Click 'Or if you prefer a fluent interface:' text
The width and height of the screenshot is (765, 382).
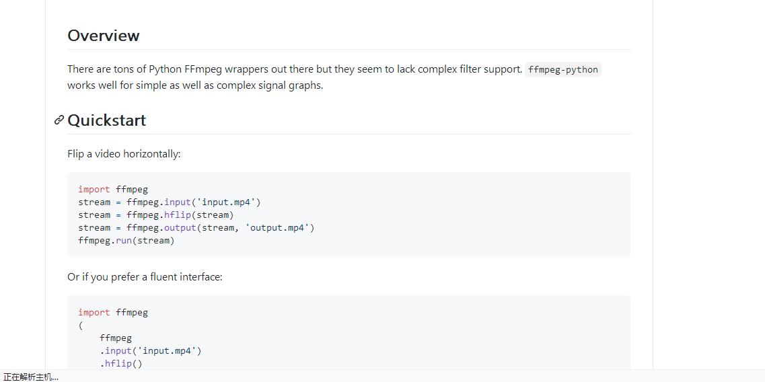(145, 277)
